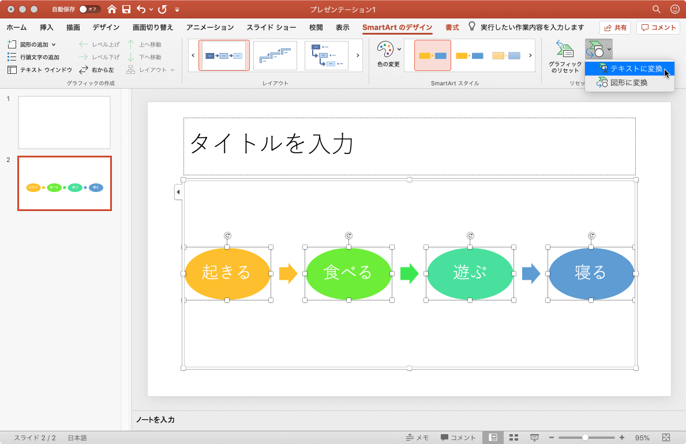This screenshot has height=444, width=686.
Task: Select the teal 遊ぶ oval shape
Action: coord(470,273)
